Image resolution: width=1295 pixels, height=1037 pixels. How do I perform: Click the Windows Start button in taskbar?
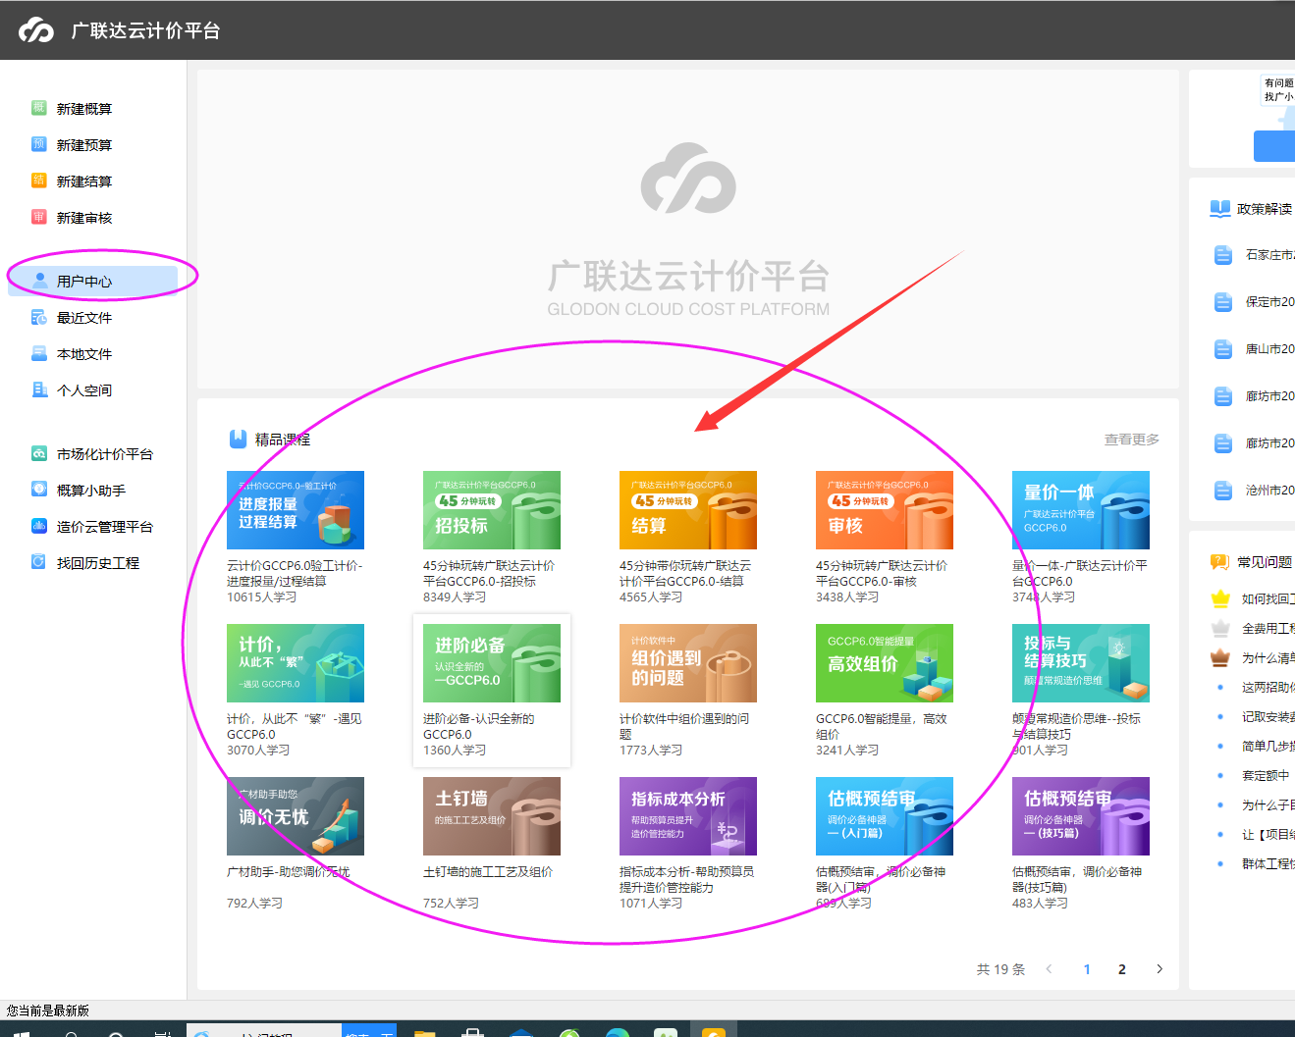point(21,1032)
